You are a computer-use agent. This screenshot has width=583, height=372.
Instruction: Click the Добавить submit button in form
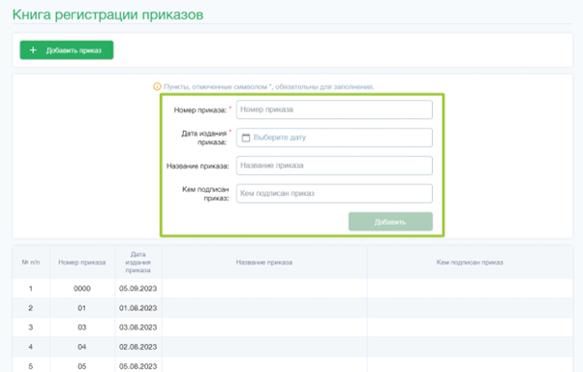[390, 222]
